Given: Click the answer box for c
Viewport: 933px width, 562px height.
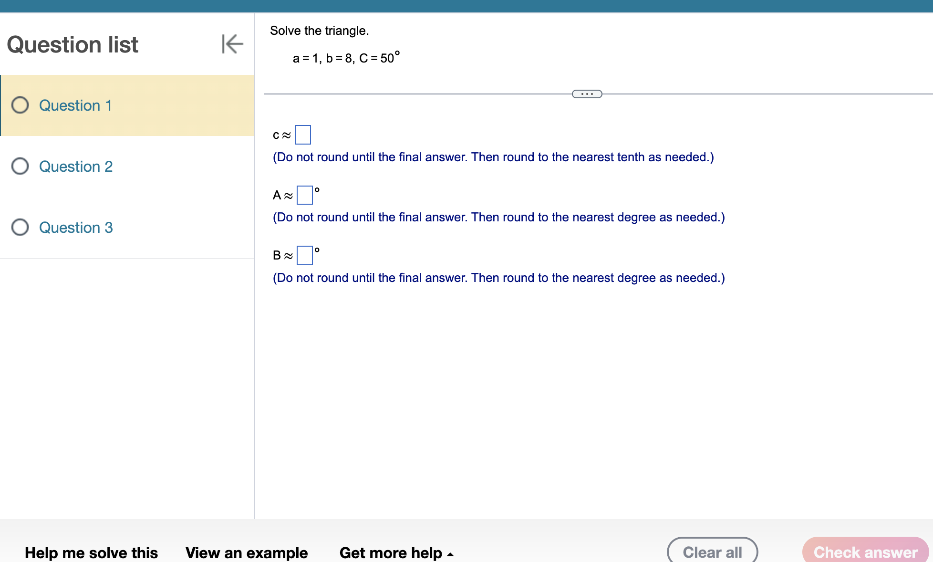Looking at the screenshot, I should pos(302,134).
